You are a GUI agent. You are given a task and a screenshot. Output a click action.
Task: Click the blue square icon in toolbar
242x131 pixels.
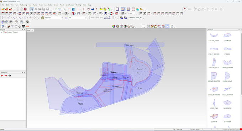[73, 9]
